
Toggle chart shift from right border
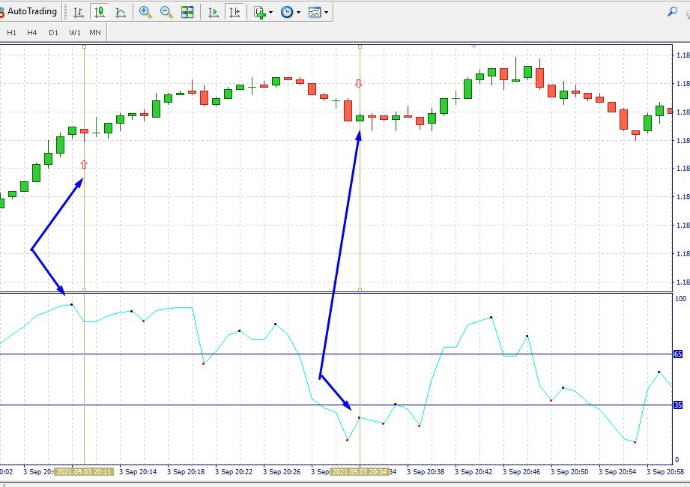click(234, 12)
